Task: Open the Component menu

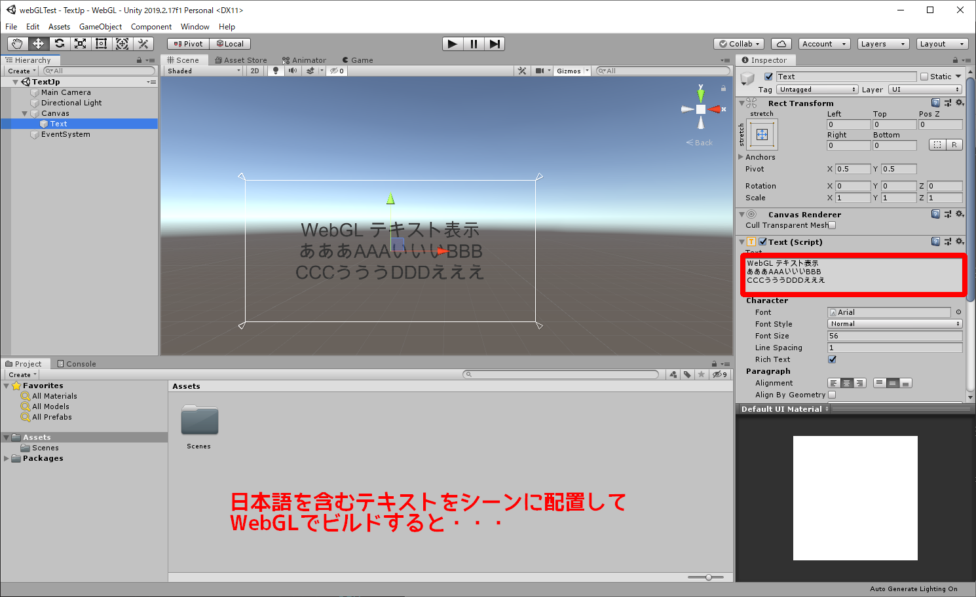Action: point(151,27)
